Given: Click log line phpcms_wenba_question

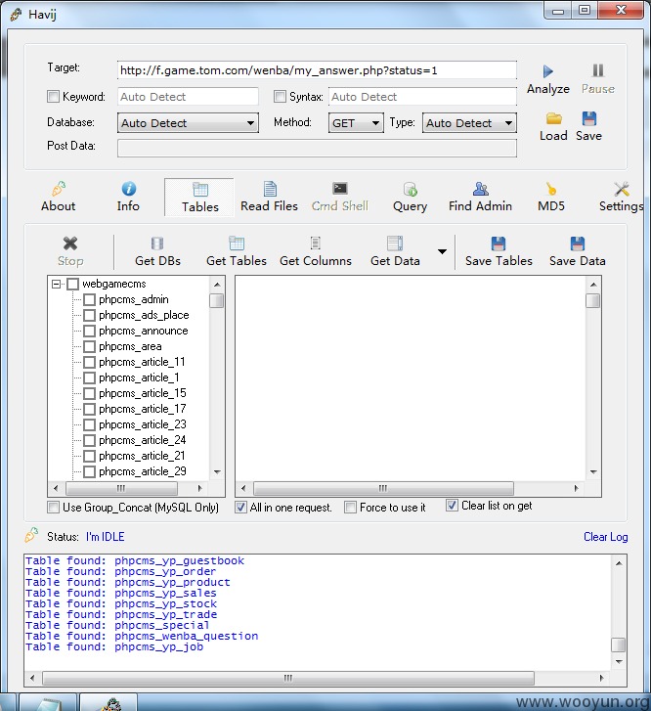Looking at the screenshot, I should coord(142,636).
